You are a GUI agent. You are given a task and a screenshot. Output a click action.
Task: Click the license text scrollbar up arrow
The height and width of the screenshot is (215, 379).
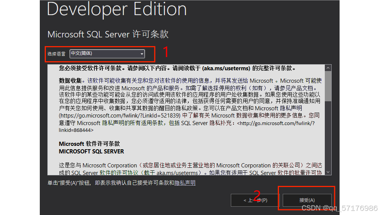[x=328, y=68]
